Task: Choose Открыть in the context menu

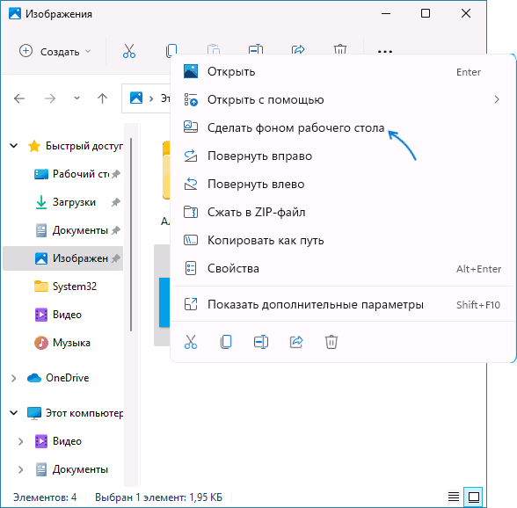Action: (x=343, y=71)
